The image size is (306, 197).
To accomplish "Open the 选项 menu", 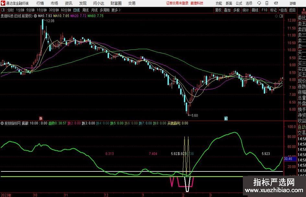I will (x=249, y=3).
